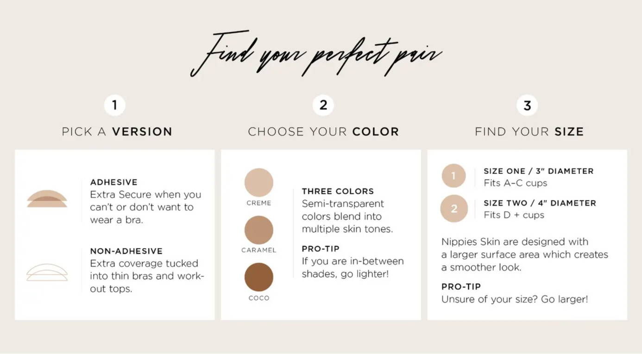
Task: Click the ADHESIVE heading
Action: (x=114, y=182)
